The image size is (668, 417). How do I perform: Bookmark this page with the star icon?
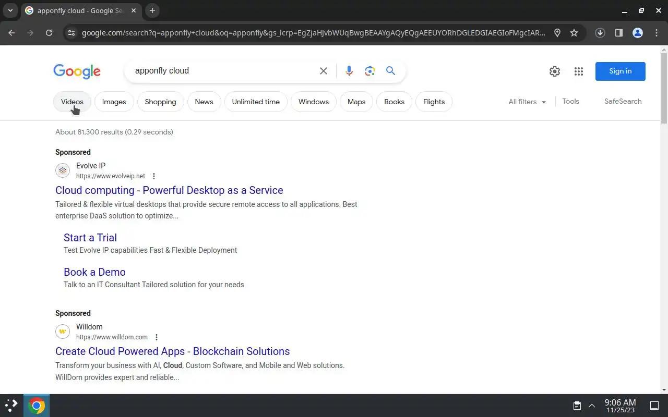pos(574,33)
